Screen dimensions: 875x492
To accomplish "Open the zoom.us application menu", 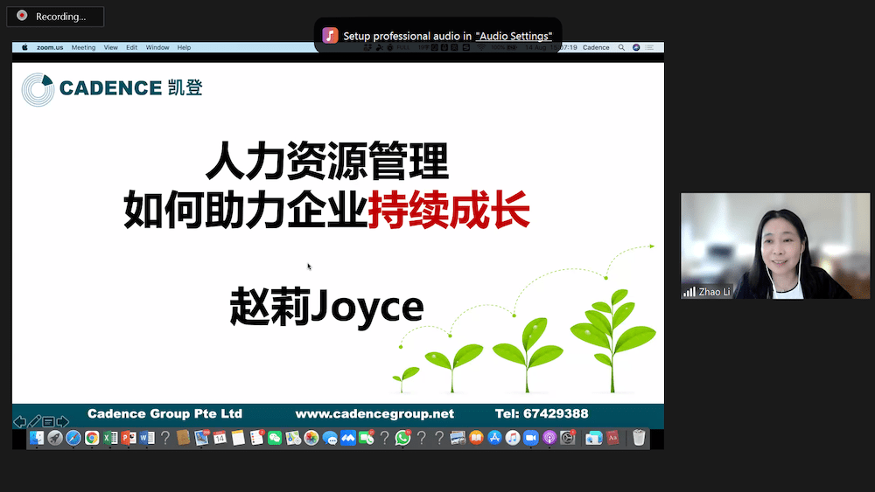I will click(x=48, y=47).
